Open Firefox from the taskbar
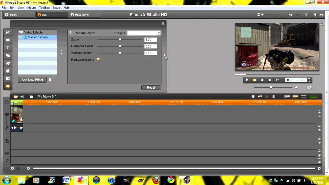Image resolution: width=329 pixels, height=185 pixels. [156, 180]
